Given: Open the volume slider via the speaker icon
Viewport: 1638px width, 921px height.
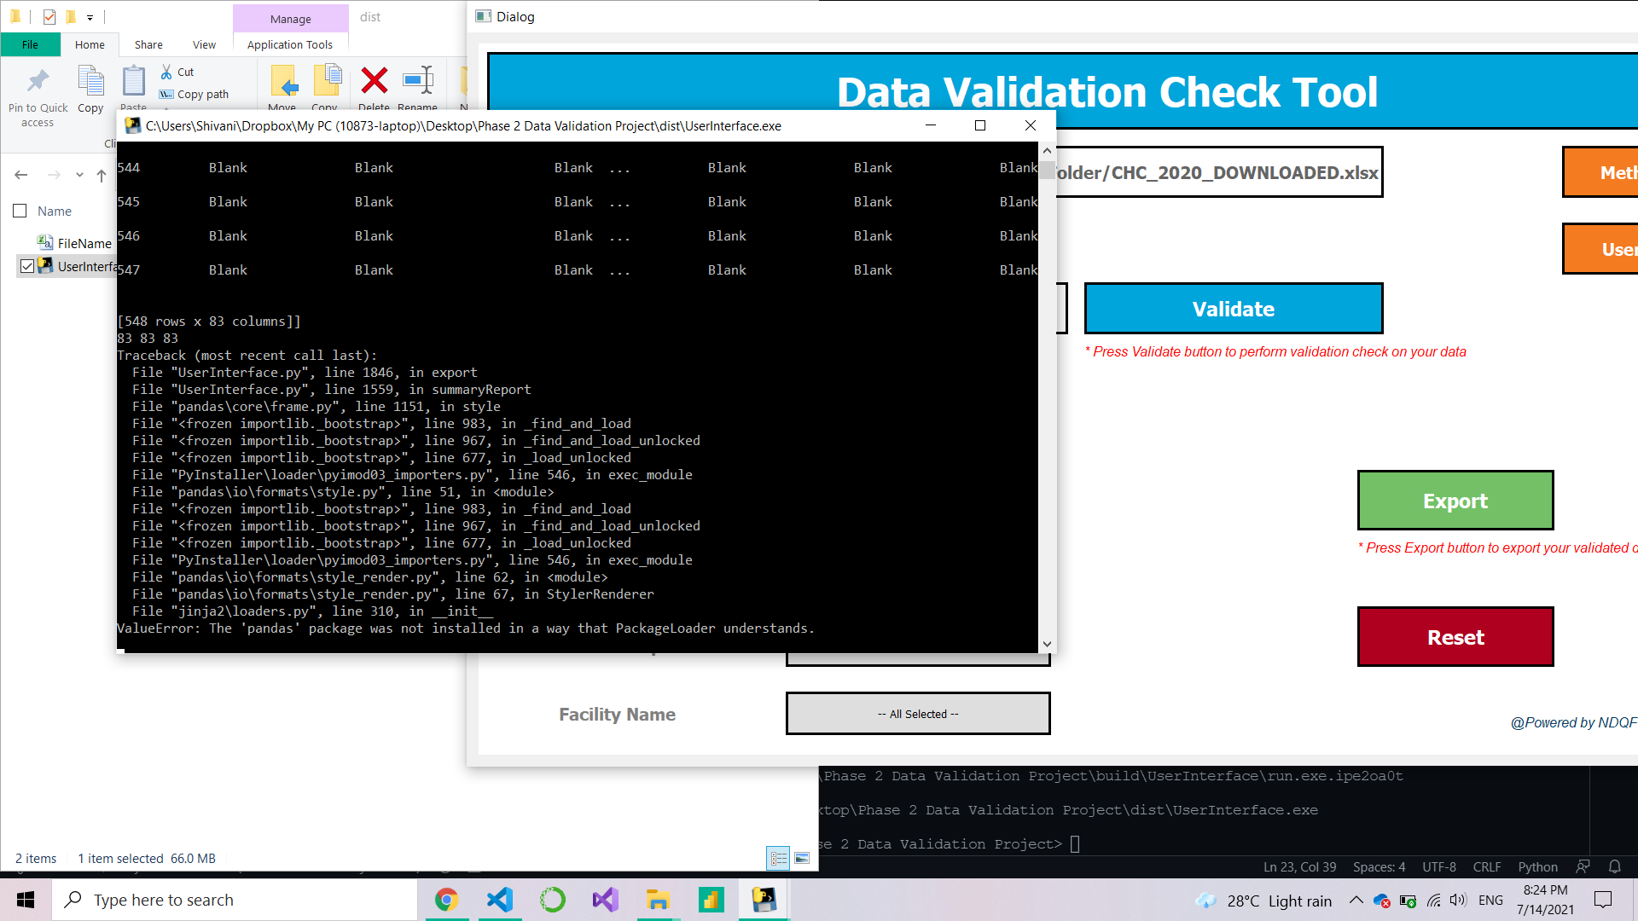Looking at the screenshot, I should (1457, 899).
